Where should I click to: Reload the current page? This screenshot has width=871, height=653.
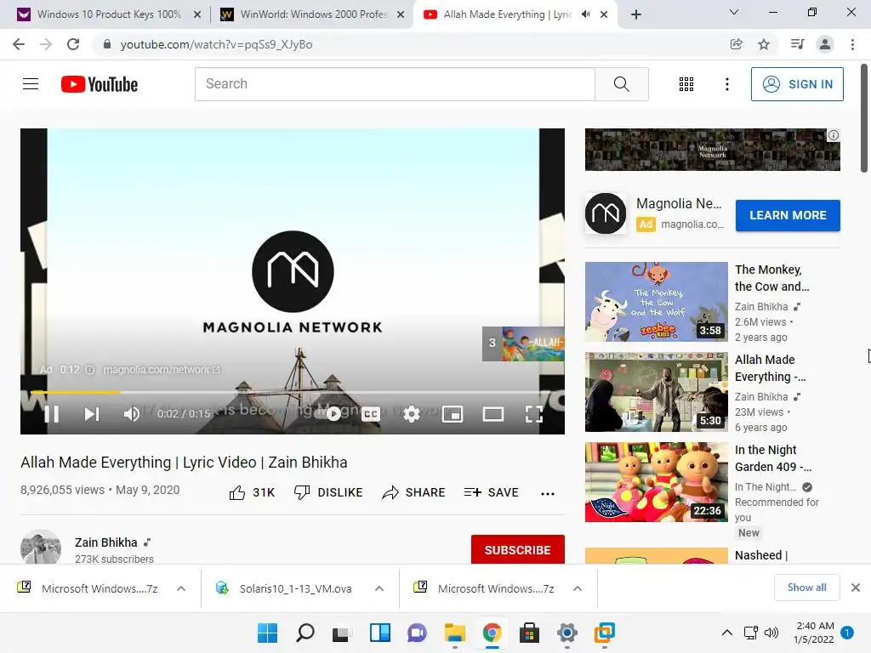(73, 44)
